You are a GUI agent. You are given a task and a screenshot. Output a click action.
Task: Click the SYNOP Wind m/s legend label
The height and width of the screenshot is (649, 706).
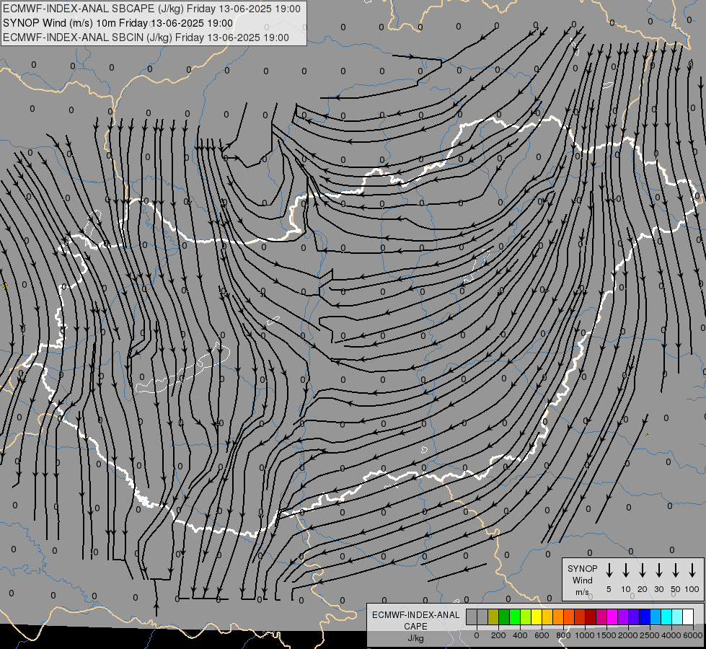582,580
